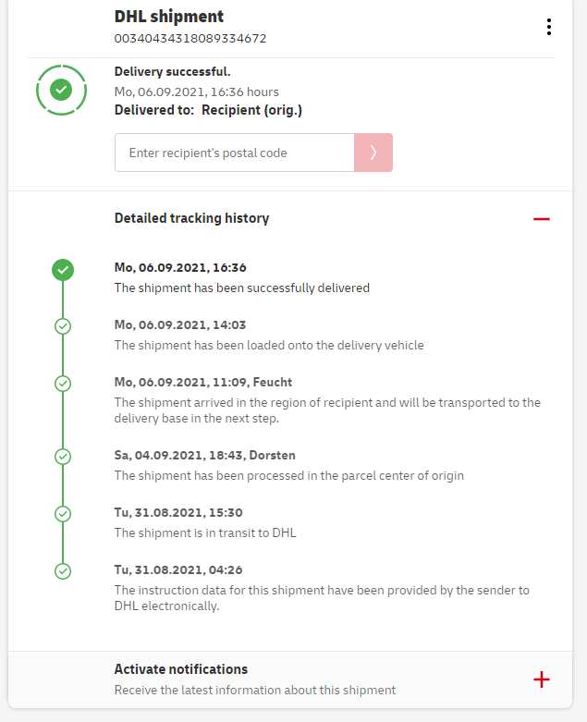
Task: Click the Feucht arrival step checkmark
Action: (63, 383)
